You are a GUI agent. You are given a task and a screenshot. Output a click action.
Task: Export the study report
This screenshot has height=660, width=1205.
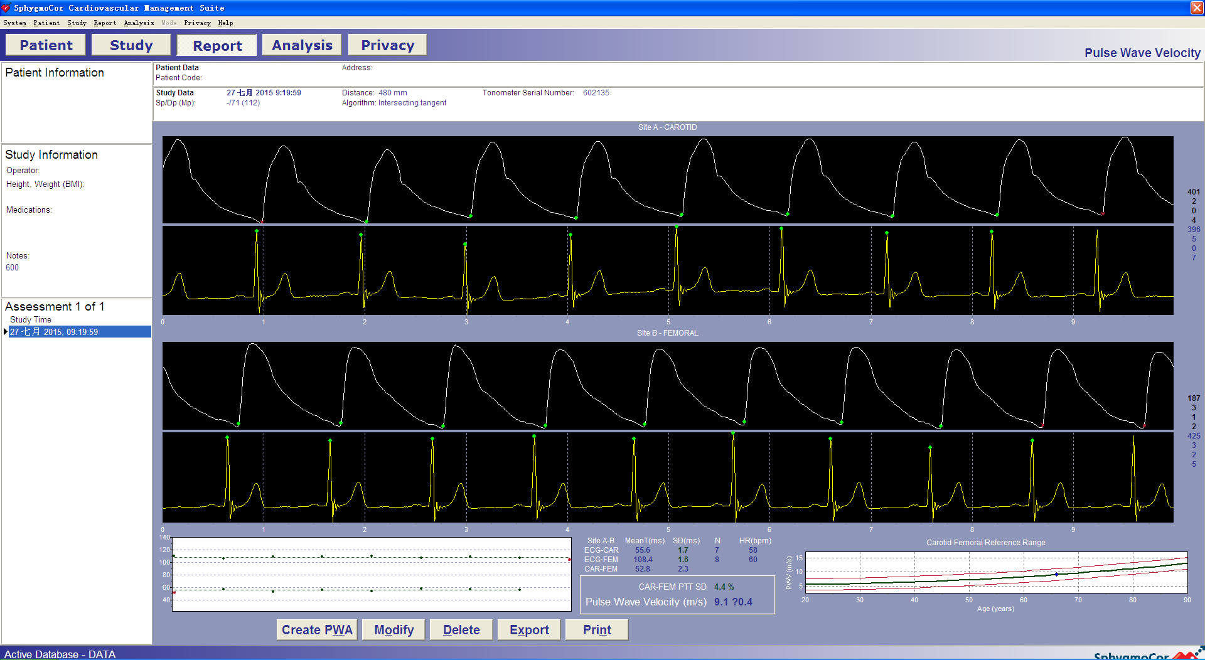pyautogui.click(x=529, y=630)
